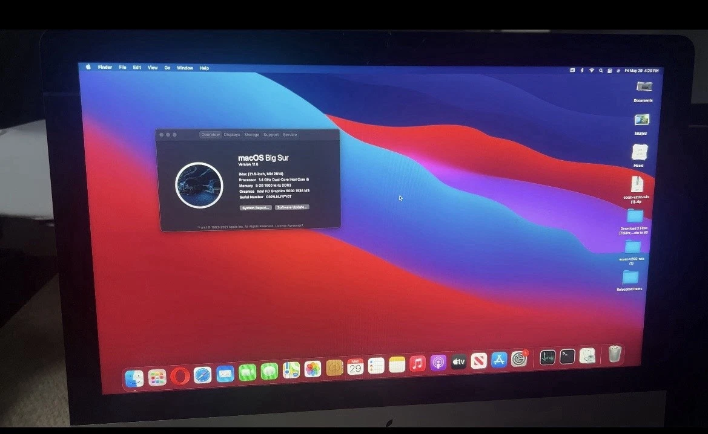708x434 pixels.
Task: Open the Notes app in the Dock
Action: [x=397, y=365]
